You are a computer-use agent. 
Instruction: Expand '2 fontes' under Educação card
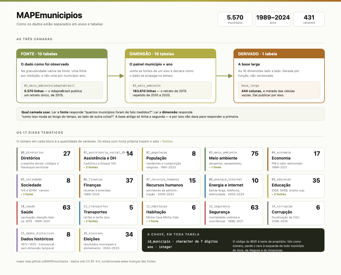click(279, 194)
